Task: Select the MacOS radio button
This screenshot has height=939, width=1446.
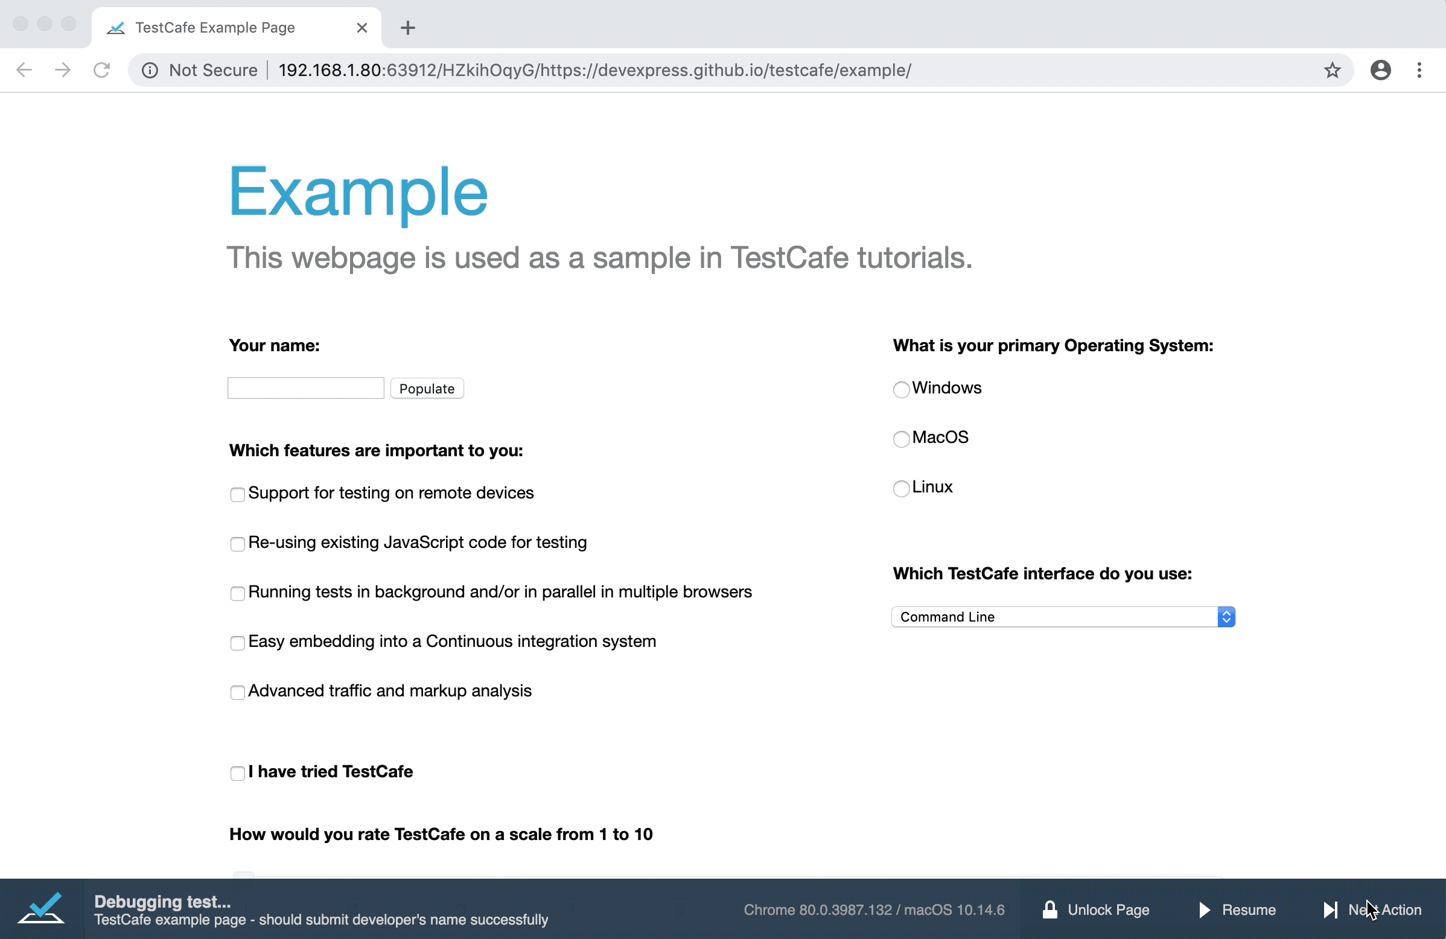Action: coord(901,438)
